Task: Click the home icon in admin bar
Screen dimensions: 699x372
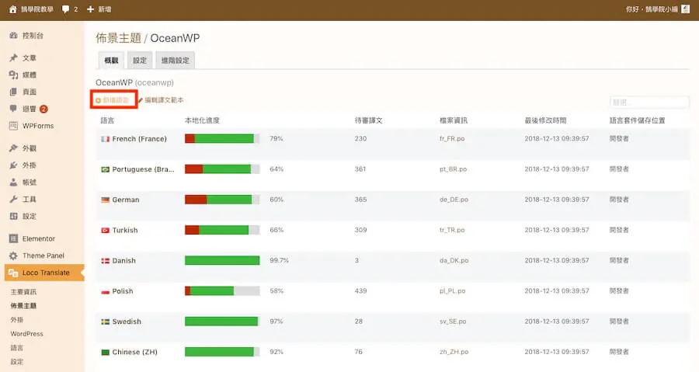Action: coord(13,9)
